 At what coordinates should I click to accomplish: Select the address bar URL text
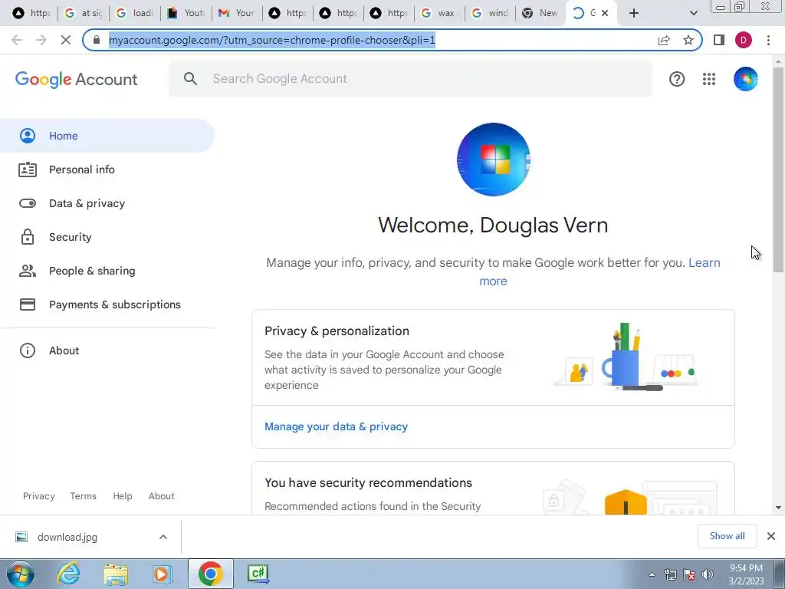272,40
